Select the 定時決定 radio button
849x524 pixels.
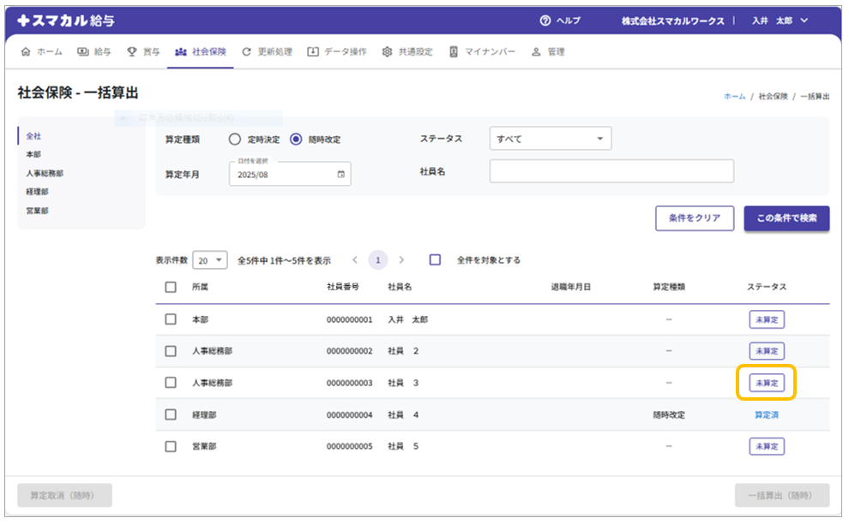pos(235,139)
